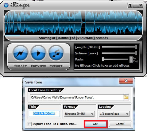
Task: Check Export Tone To iTunes option
Action: 30,124
